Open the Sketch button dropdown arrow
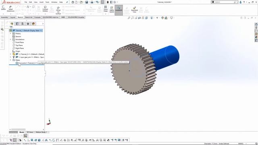Image resolution: width=258 pixels, height=145 pixels. [x=3, y=14]
